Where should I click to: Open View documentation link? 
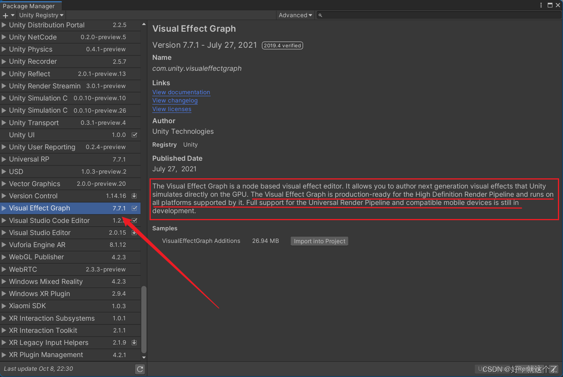(x=181, y=92)
